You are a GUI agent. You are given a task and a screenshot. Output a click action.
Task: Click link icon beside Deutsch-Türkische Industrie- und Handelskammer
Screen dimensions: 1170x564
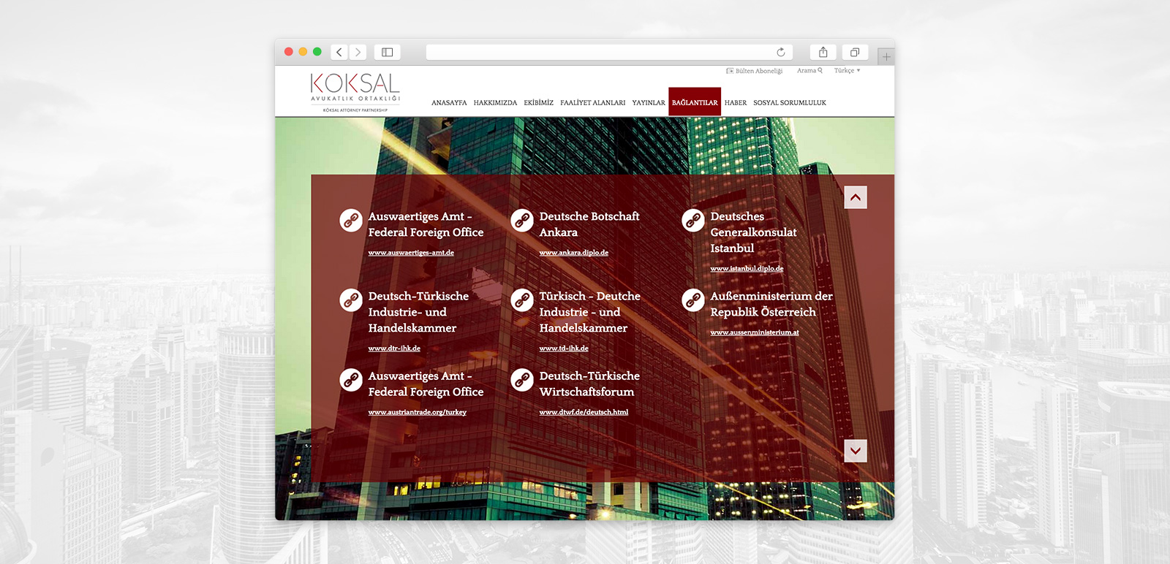click(351, 300)
